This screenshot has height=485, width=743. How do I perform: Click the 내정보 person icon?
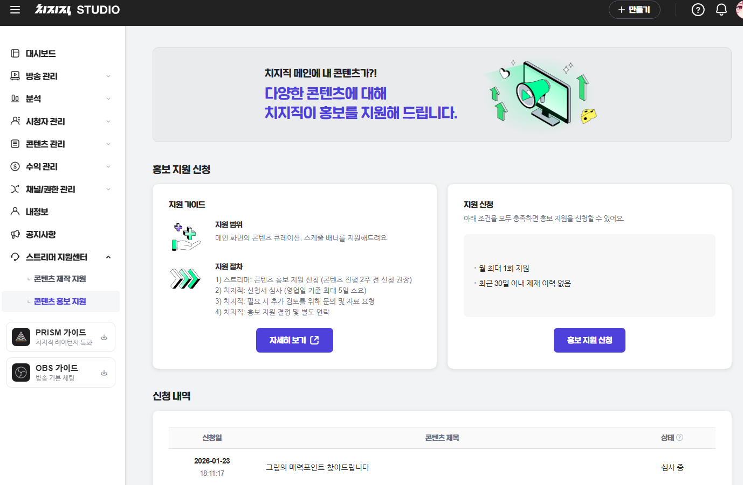click(15, 212)
